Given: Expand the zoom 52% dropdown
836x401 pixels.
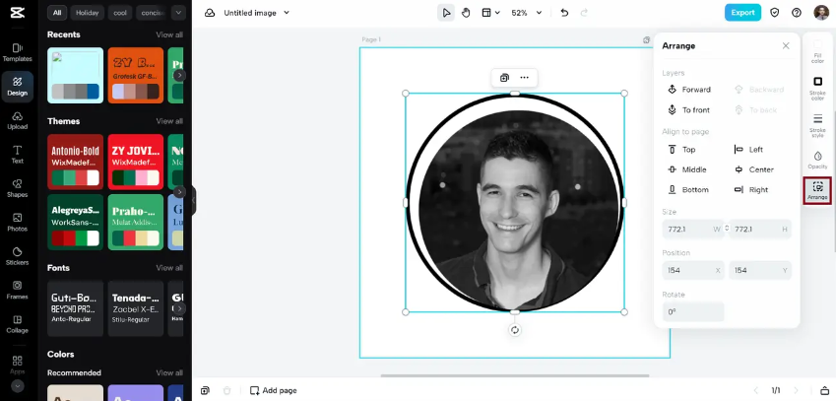Looking at the screenshot, I should [x=526, y=13].
